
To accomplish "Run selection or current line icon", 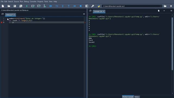I will point(45,6).
